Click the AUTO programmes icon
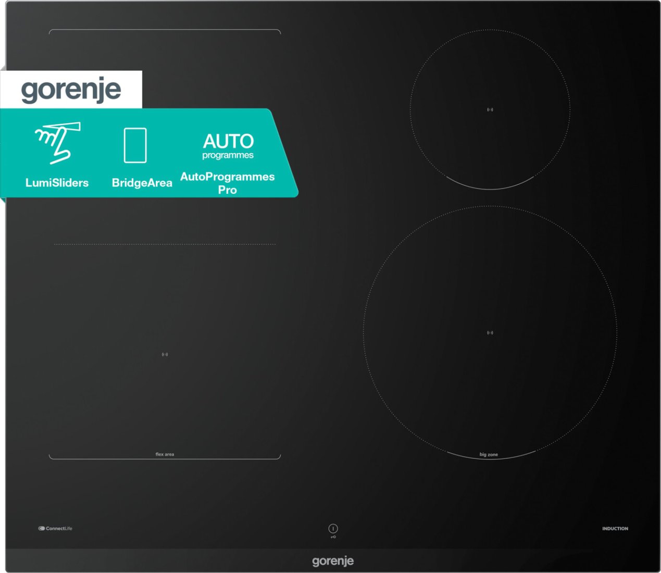 [228, 146]
